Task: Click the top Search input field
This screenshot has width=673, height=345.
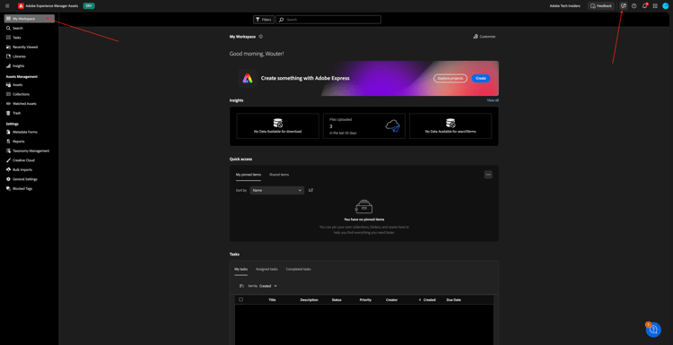Action: click(328, 20)
